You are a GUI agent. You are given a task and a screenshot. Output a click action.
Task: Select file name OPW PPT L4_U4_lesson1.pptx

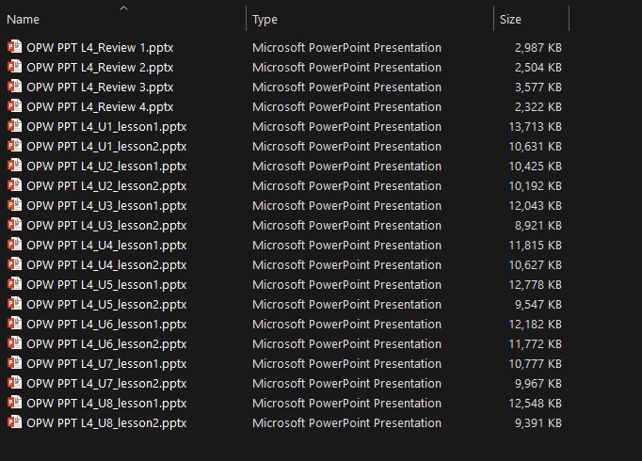(x=106, y=245)
